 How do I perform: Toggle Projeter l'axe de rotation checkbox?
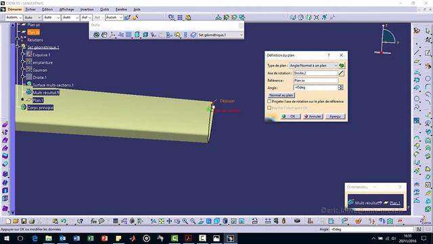point(269,102)
